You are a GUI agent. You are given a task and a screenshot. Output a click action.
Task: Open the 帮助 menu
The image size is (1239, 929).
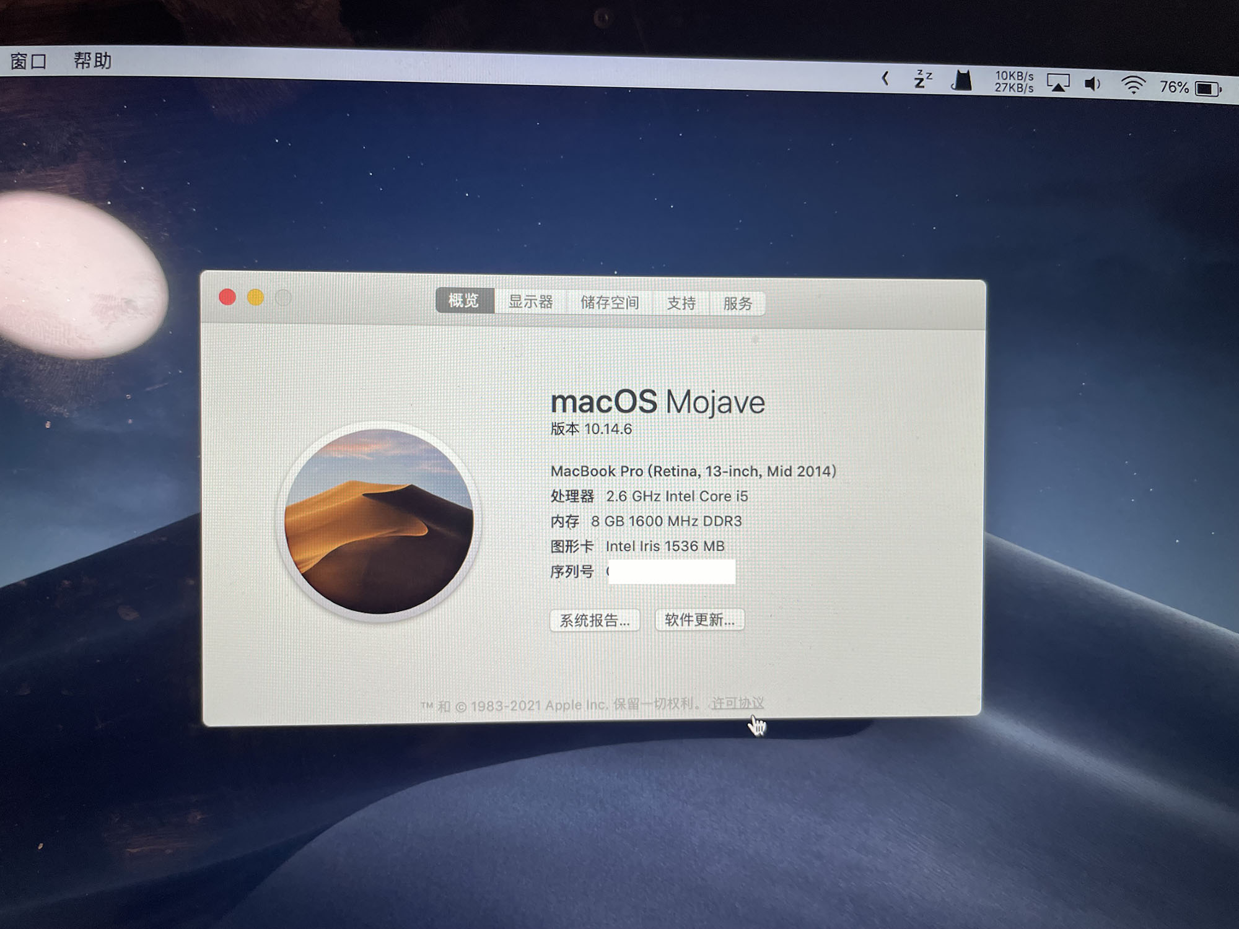tap(92, 61)
